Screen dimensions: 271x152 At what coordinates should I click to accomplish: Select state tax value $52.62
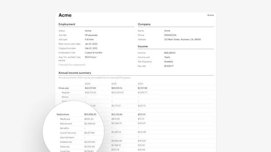[141, 145]
